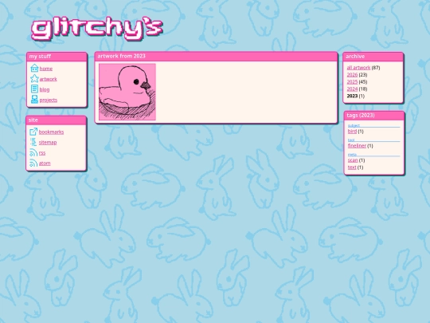The width and height of the screenshot is (430, 323).
Task: Filter by the text tag
Action: click(x=352, y=167)
